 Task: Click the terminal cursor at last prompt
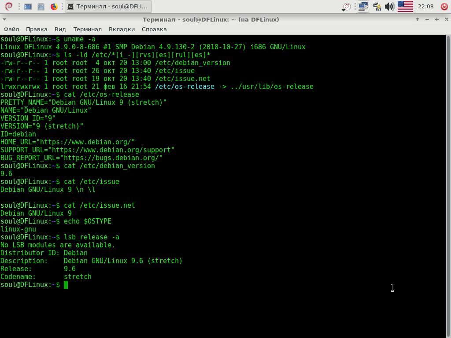point(66,285)
